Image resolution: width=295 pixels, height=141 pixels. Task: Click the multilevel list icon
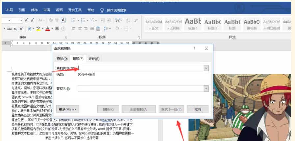pyautogui.click(x=93, y=20)
